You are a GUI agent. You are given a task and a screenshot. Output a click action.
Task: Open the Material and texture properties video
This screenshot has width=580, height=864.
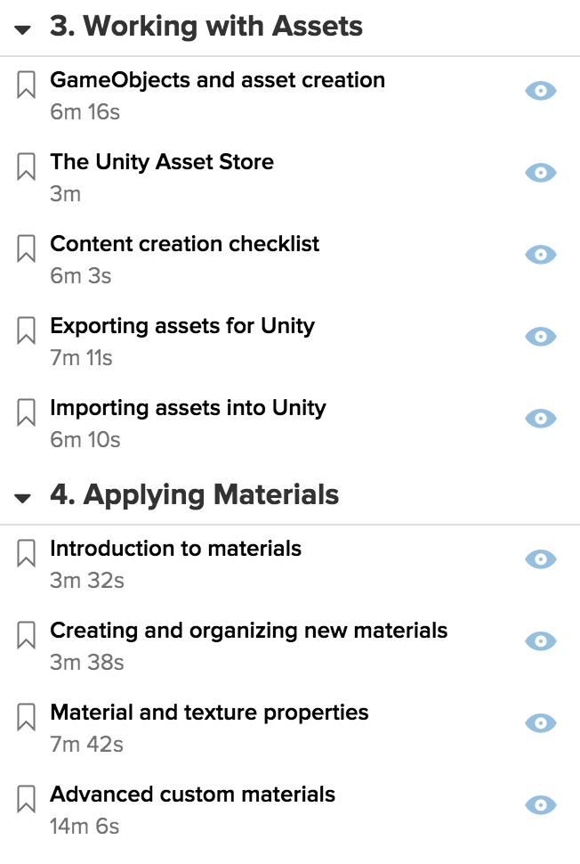(x=209, y=713)
